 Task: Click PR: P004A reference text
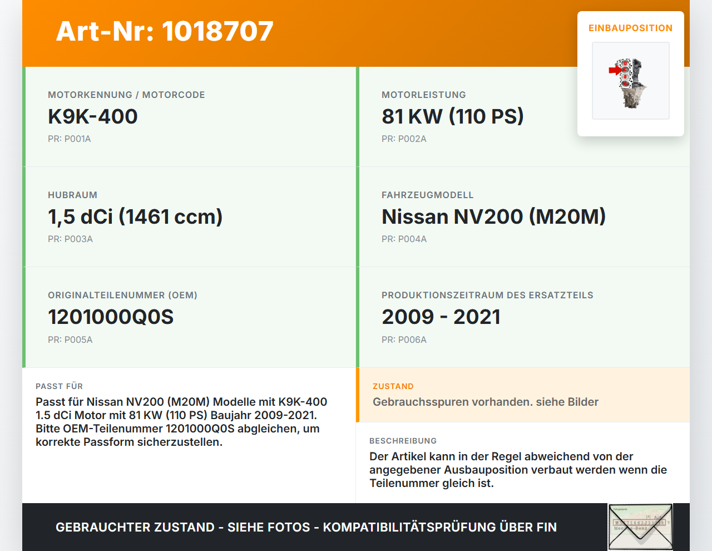coord(404,239)
